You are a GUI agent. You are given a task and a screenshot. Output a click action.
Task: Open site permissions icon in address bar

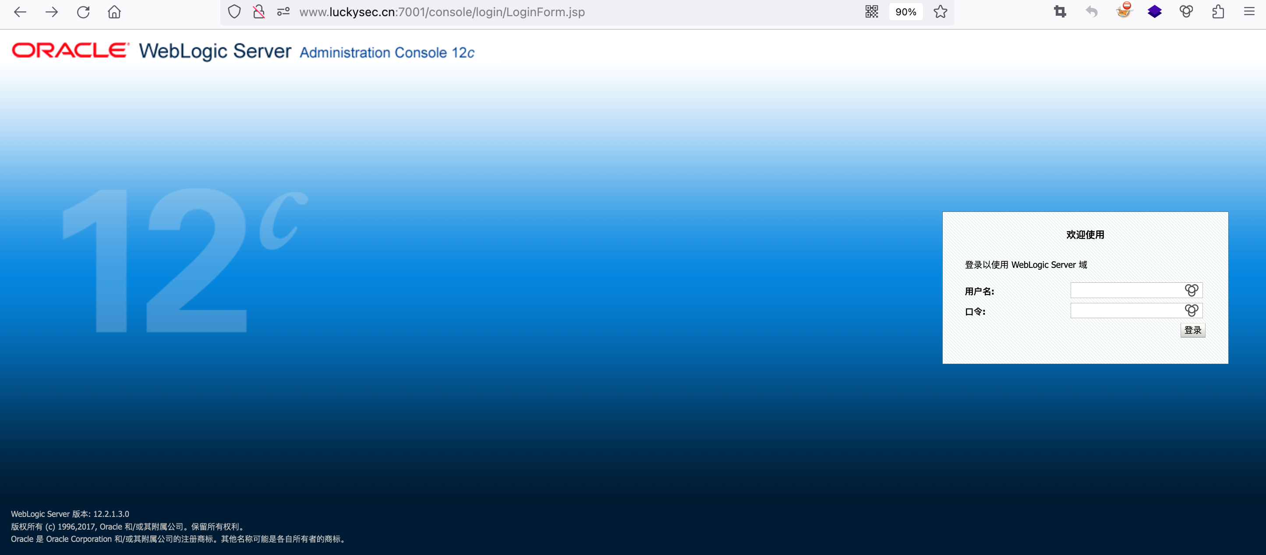(283, 12)
